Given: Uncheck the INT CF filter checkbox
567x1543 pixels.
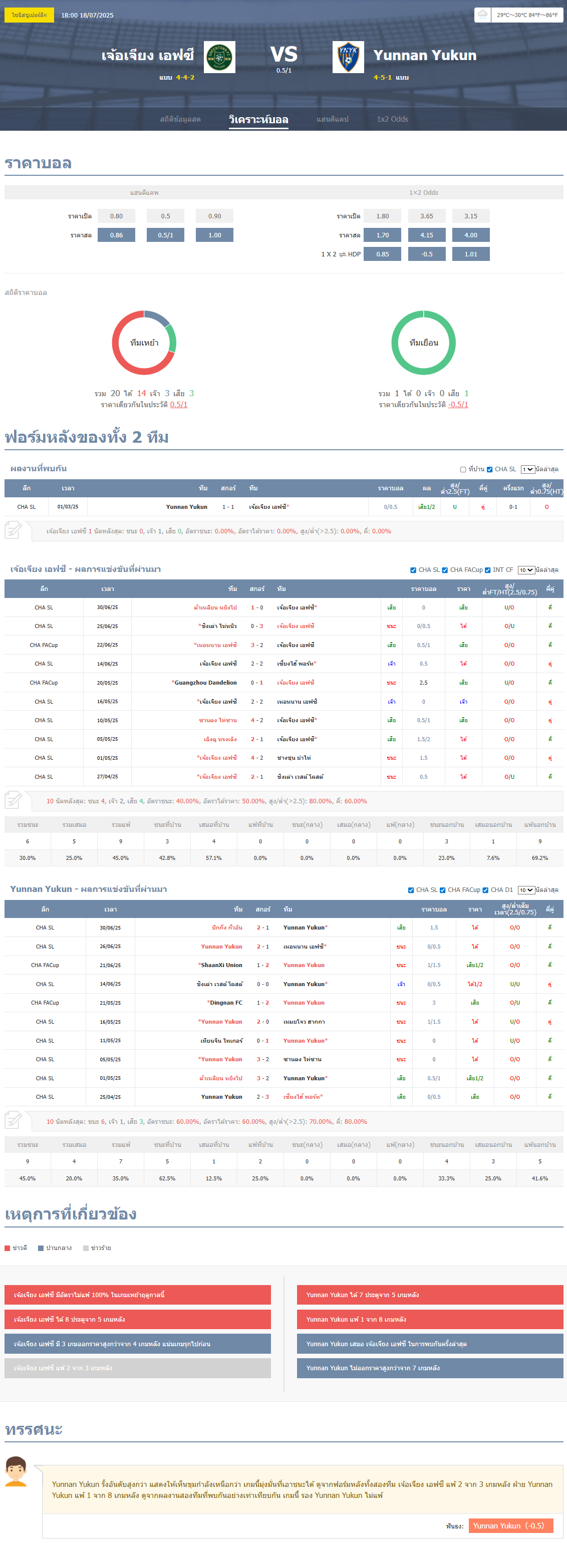Looking at the screenshot, I should point(487,570).
